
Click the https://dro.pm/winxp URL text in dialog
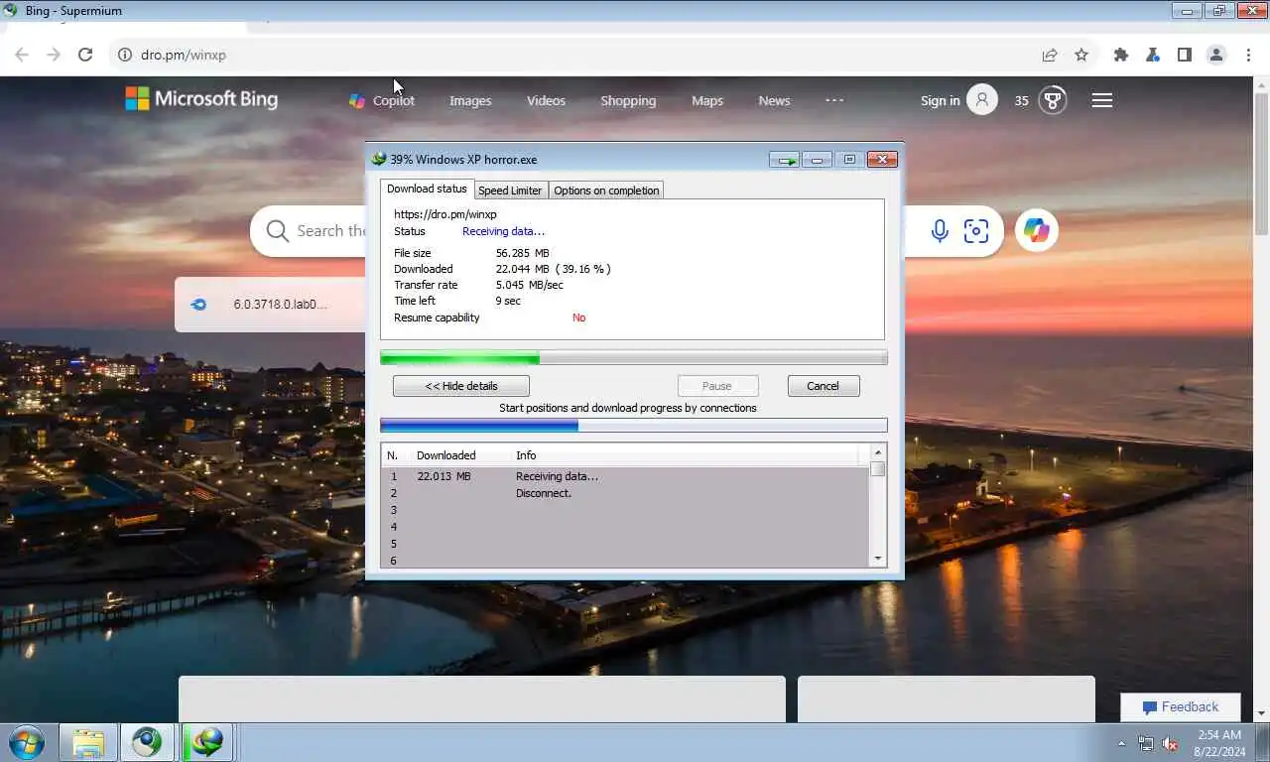pyautogui.click(x=445, y=214)
